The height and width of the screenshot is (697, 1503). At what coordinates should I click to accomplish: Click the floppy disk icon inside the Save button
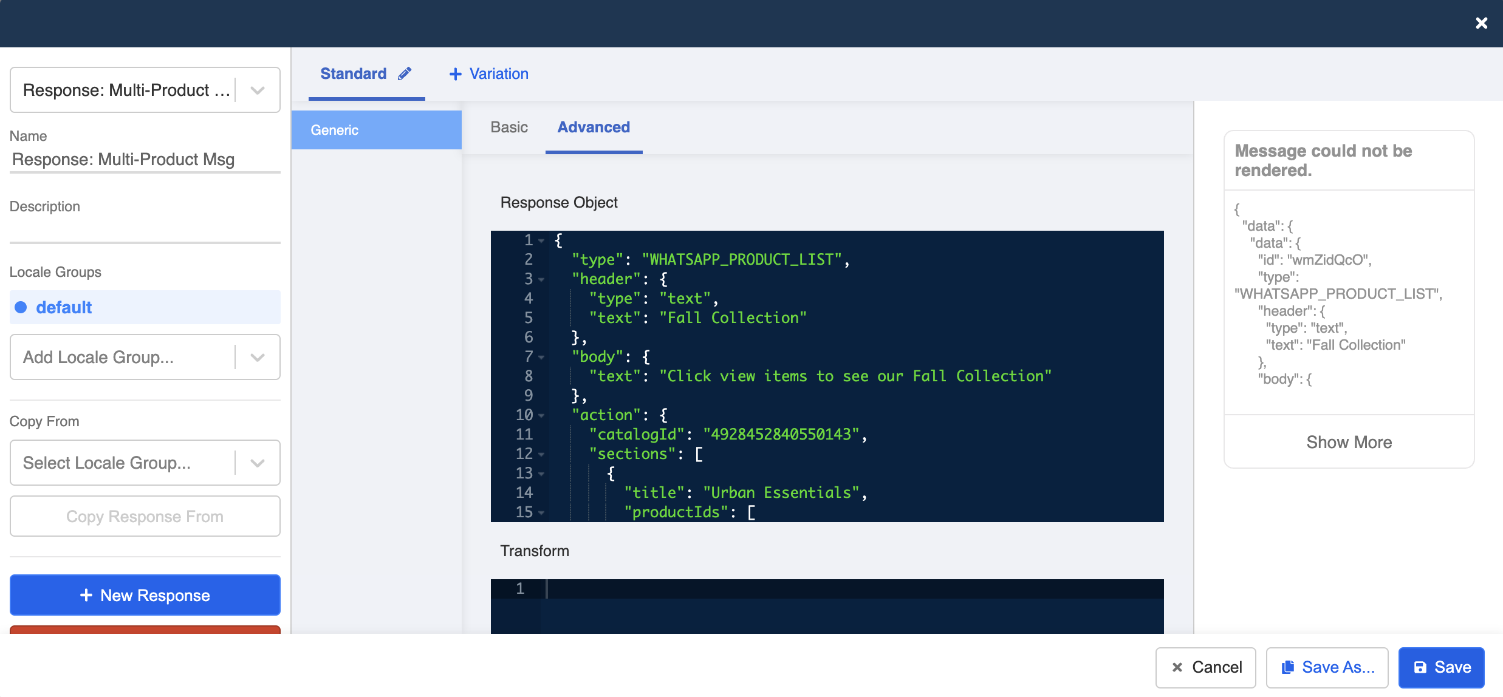tap(1421, 667)
